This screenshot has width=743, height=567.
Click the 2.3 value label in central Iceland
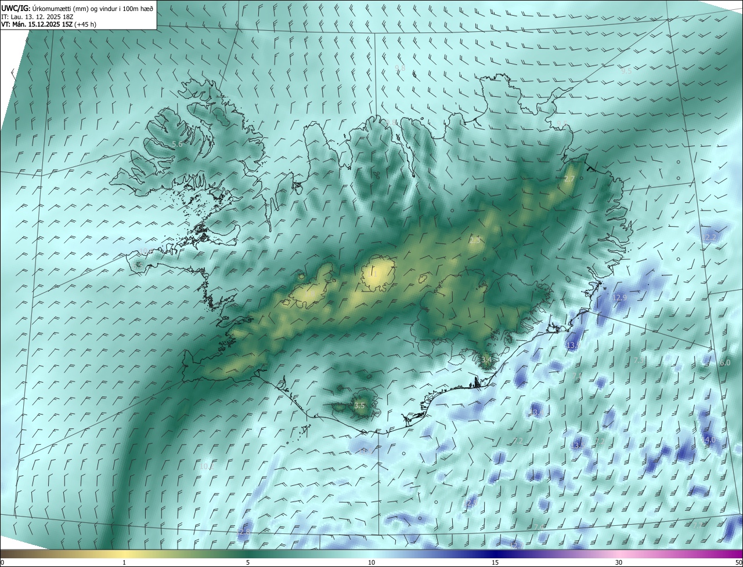click(475, 240)
